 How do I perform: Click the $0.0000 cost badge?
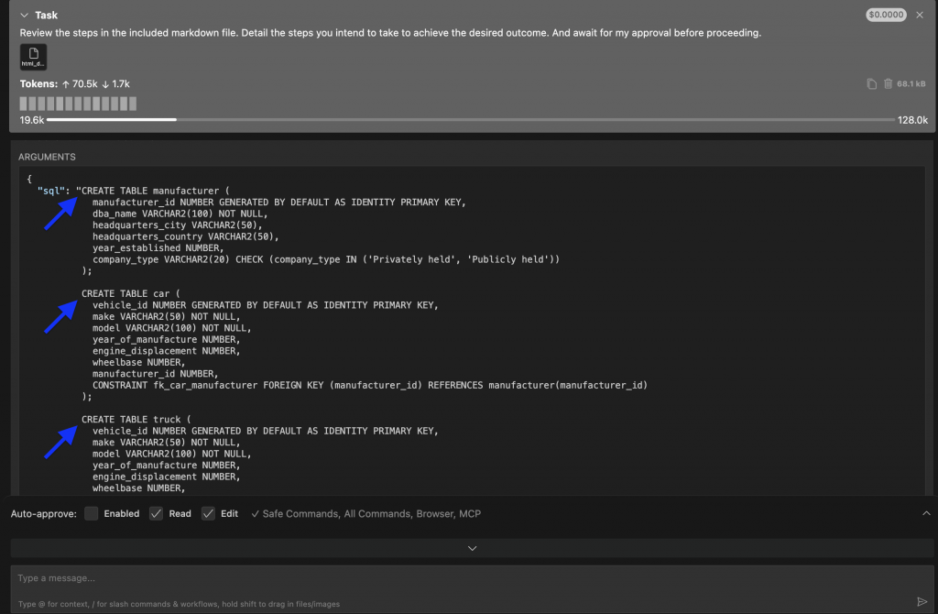pos(885,15)
